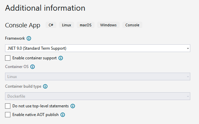Show Container build type info tooltip icon
This screenshot has height=124, width=199.
pyautogui.click(x=45, y=86)
